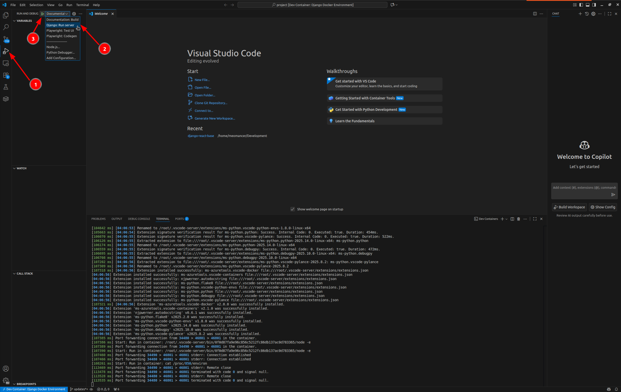621x392 pixels.
Task: Open the Search view icon
Action: (x=6, y=27)
